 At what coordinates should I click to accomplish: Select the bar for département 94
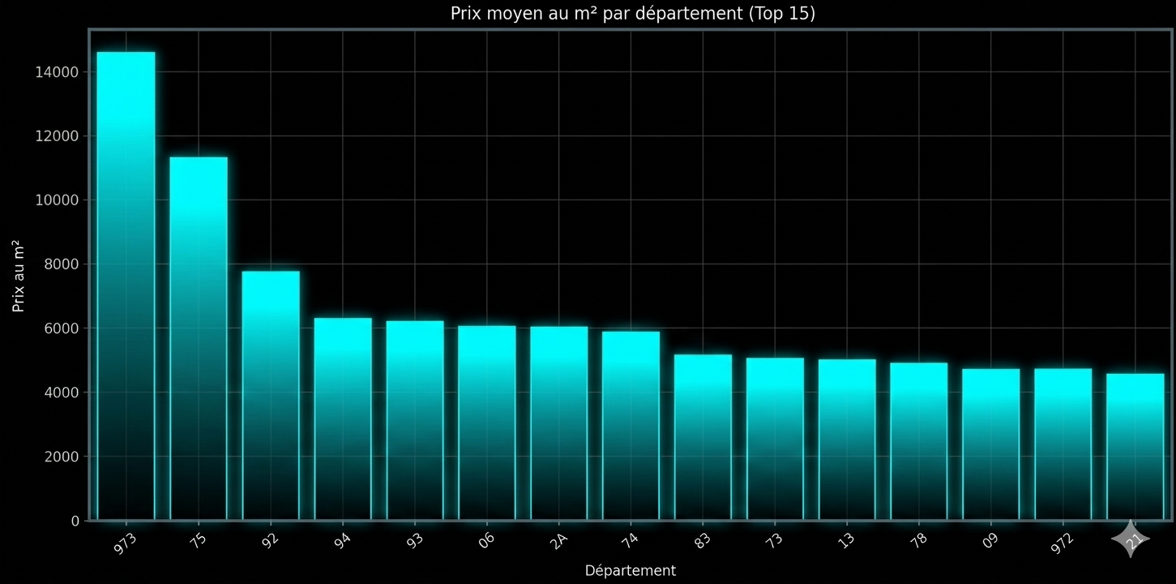click(x=343, y=419)
